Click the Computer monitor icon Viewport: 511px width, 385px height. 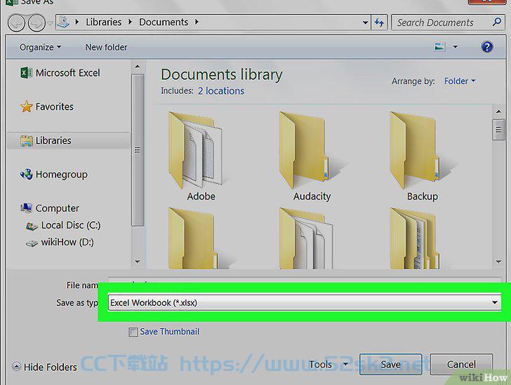26,208
